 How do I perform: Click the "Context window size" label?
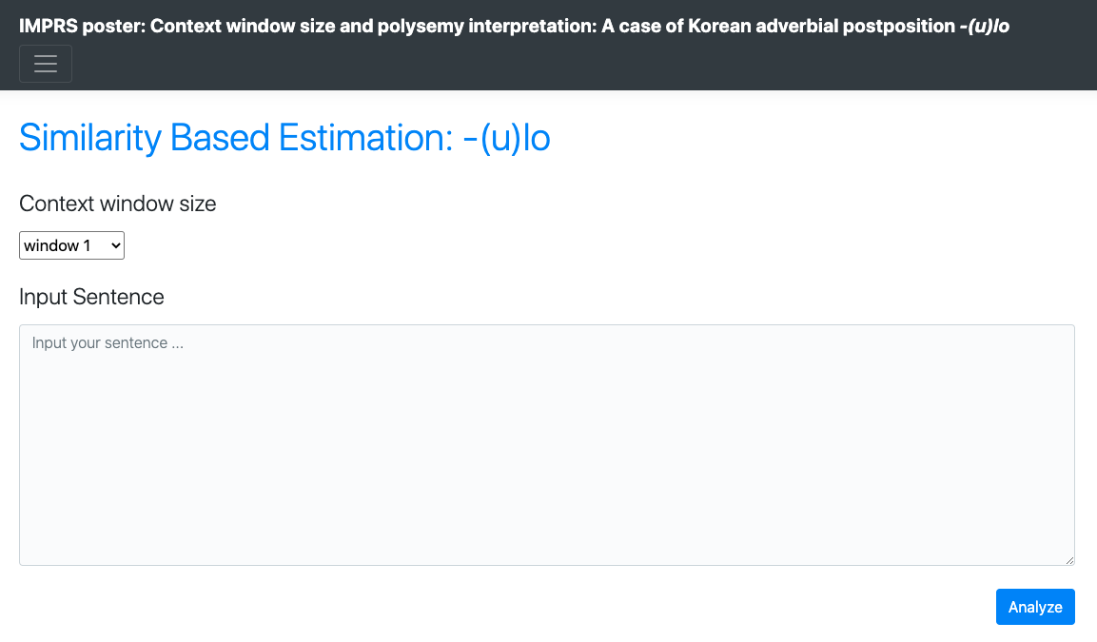pyautogui.click(x=118, y=204)
